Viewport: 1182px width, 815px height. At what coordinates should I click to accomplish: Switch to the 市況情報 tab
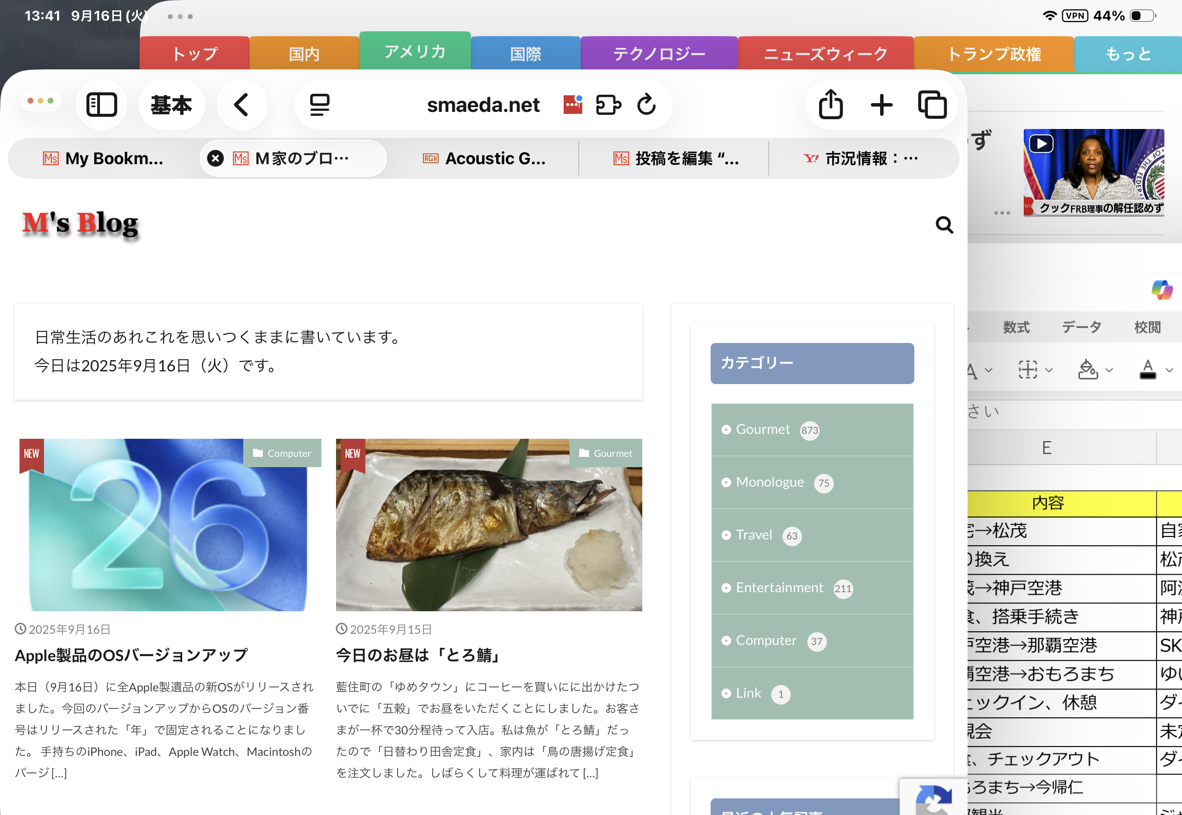pyautogui.click(x=861, y=158)
